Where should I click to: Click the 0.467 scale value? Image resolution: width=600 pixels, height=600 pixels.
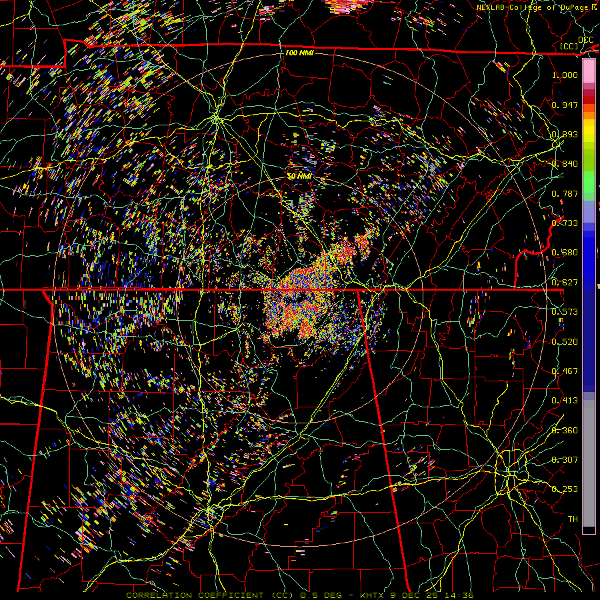565,371
